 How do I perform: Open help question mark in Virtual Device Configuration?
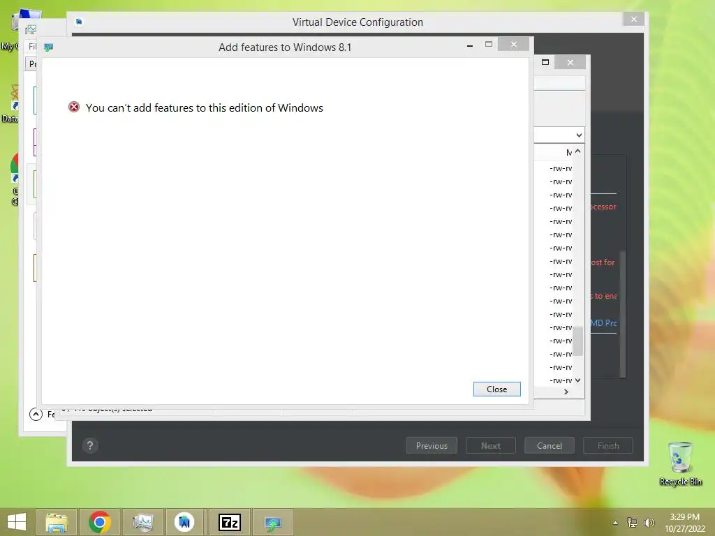[90, 445]
